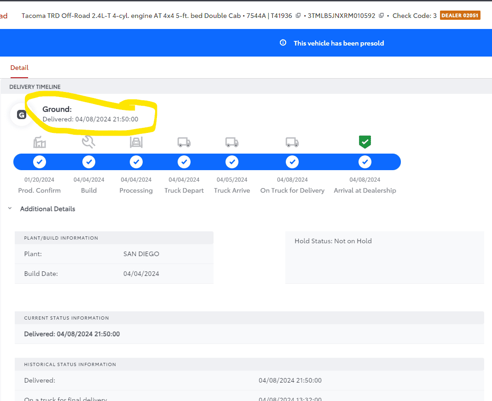Select the truck icon above Truck Arrive
Image resolution: width=492 pixels, height=401 pixels.
[x=232, y=142]
